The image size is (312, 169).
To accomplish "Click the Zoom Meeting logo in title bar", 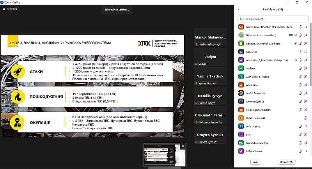I will 2,2.
